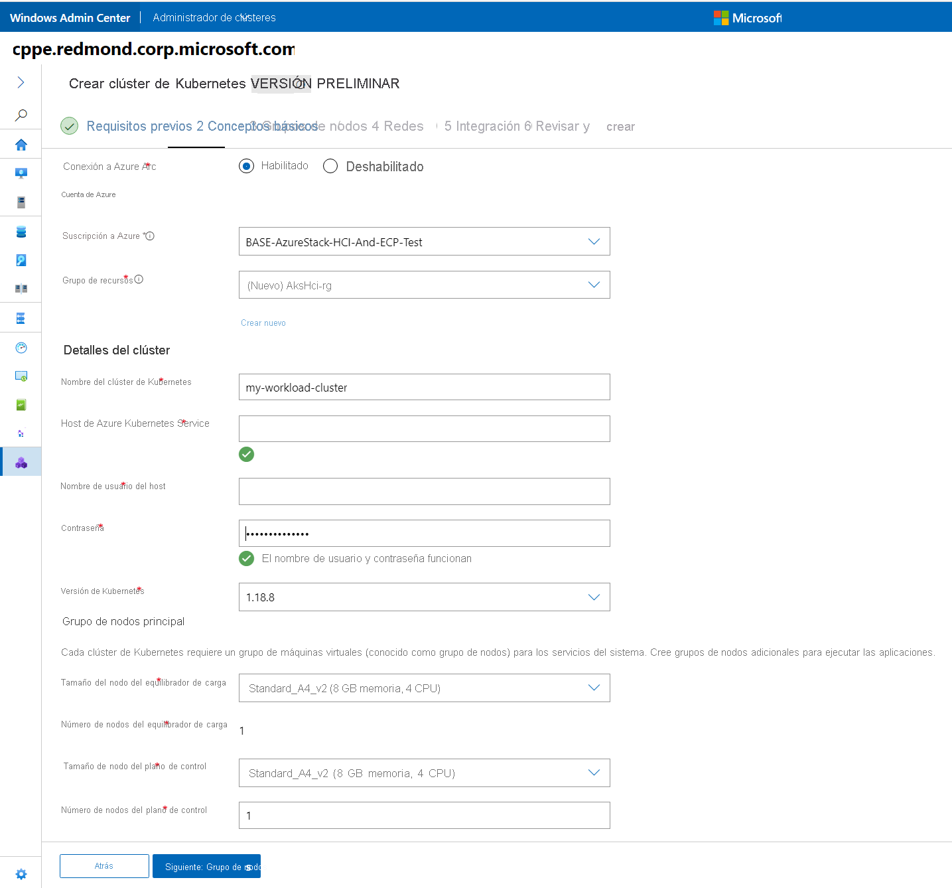This screenshot has height=888, width=952.
Task: Open the green diagnostics book icon
Action: point(21,405)
